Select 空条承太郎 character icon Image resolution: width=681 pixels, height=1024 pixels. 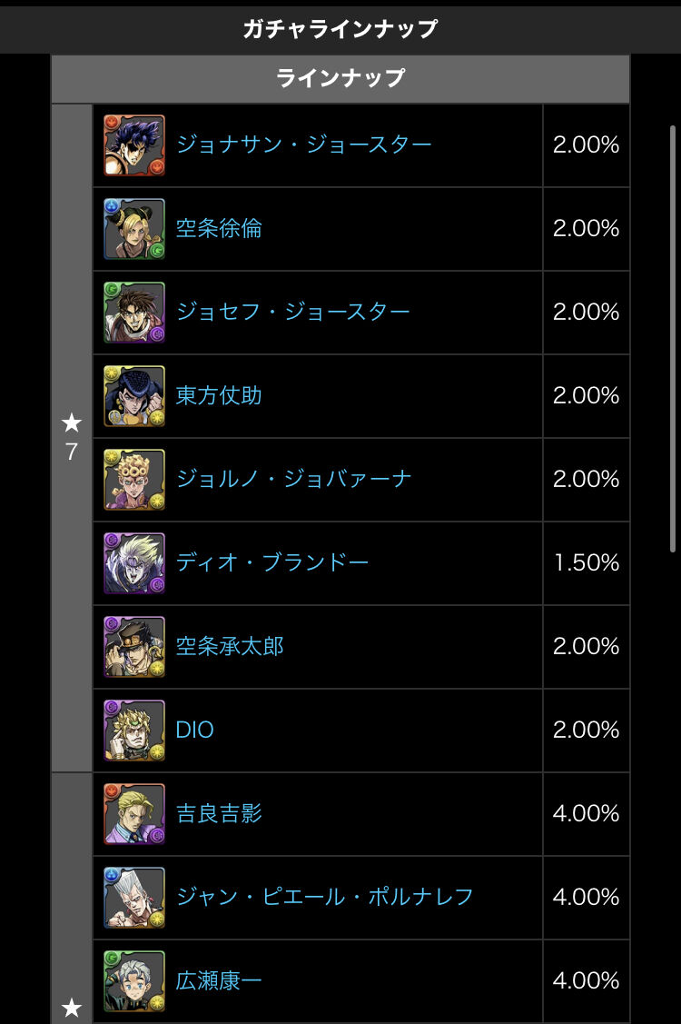coord(134,647)
